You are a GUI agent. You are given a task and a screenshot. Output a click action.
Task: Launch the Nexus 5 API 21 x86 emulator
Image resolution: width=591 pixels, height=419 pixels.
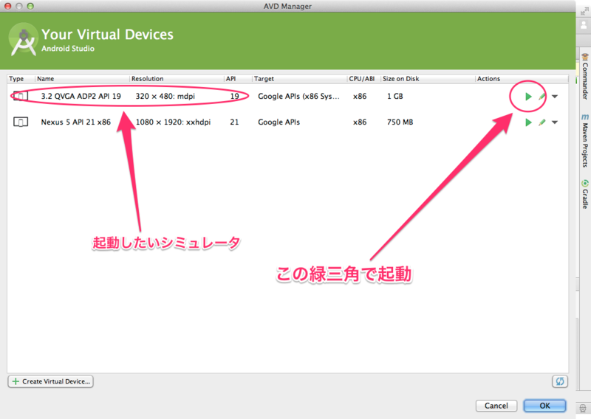pos(528,122)
